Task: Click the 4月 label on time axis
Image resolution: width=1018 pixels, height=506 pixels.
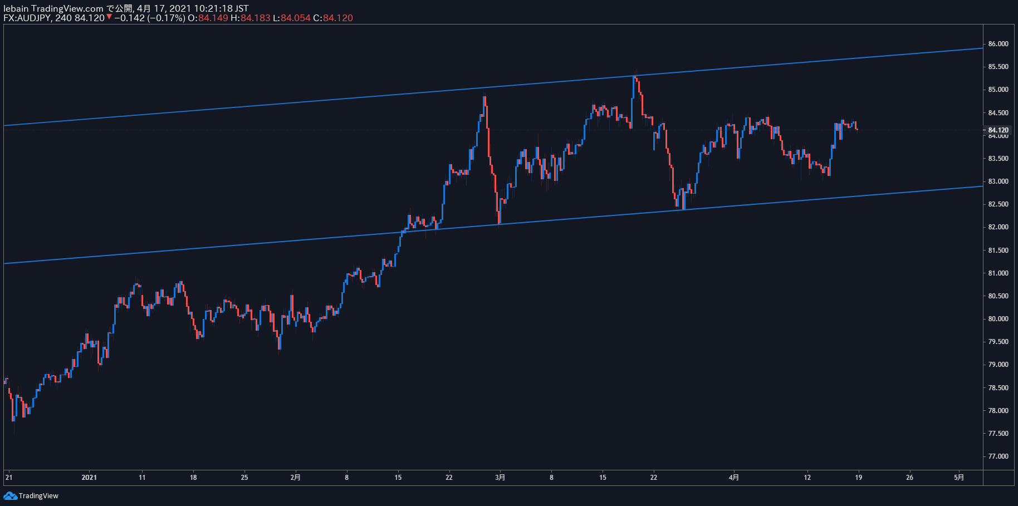Action: tap(734, 477)
